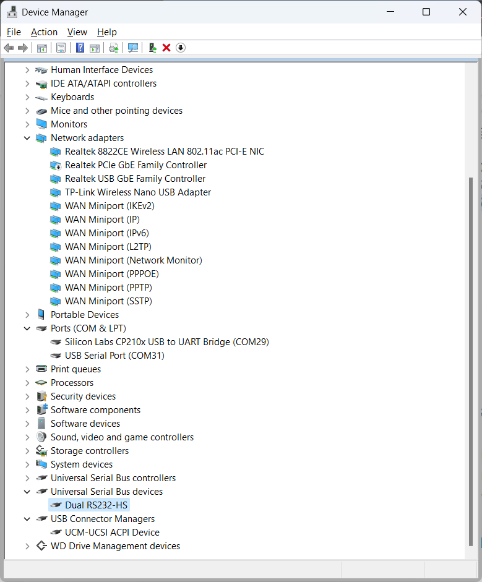
Task: Expand the Processors node
Action: pyautogui.click(x=27, y=383)
